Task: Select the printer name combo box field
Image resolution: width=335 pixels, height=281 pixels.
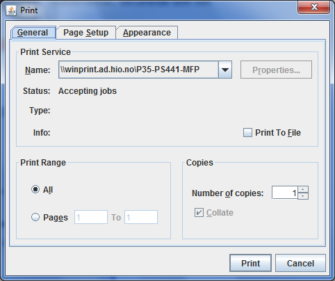Action: click(x=145, y=70)
